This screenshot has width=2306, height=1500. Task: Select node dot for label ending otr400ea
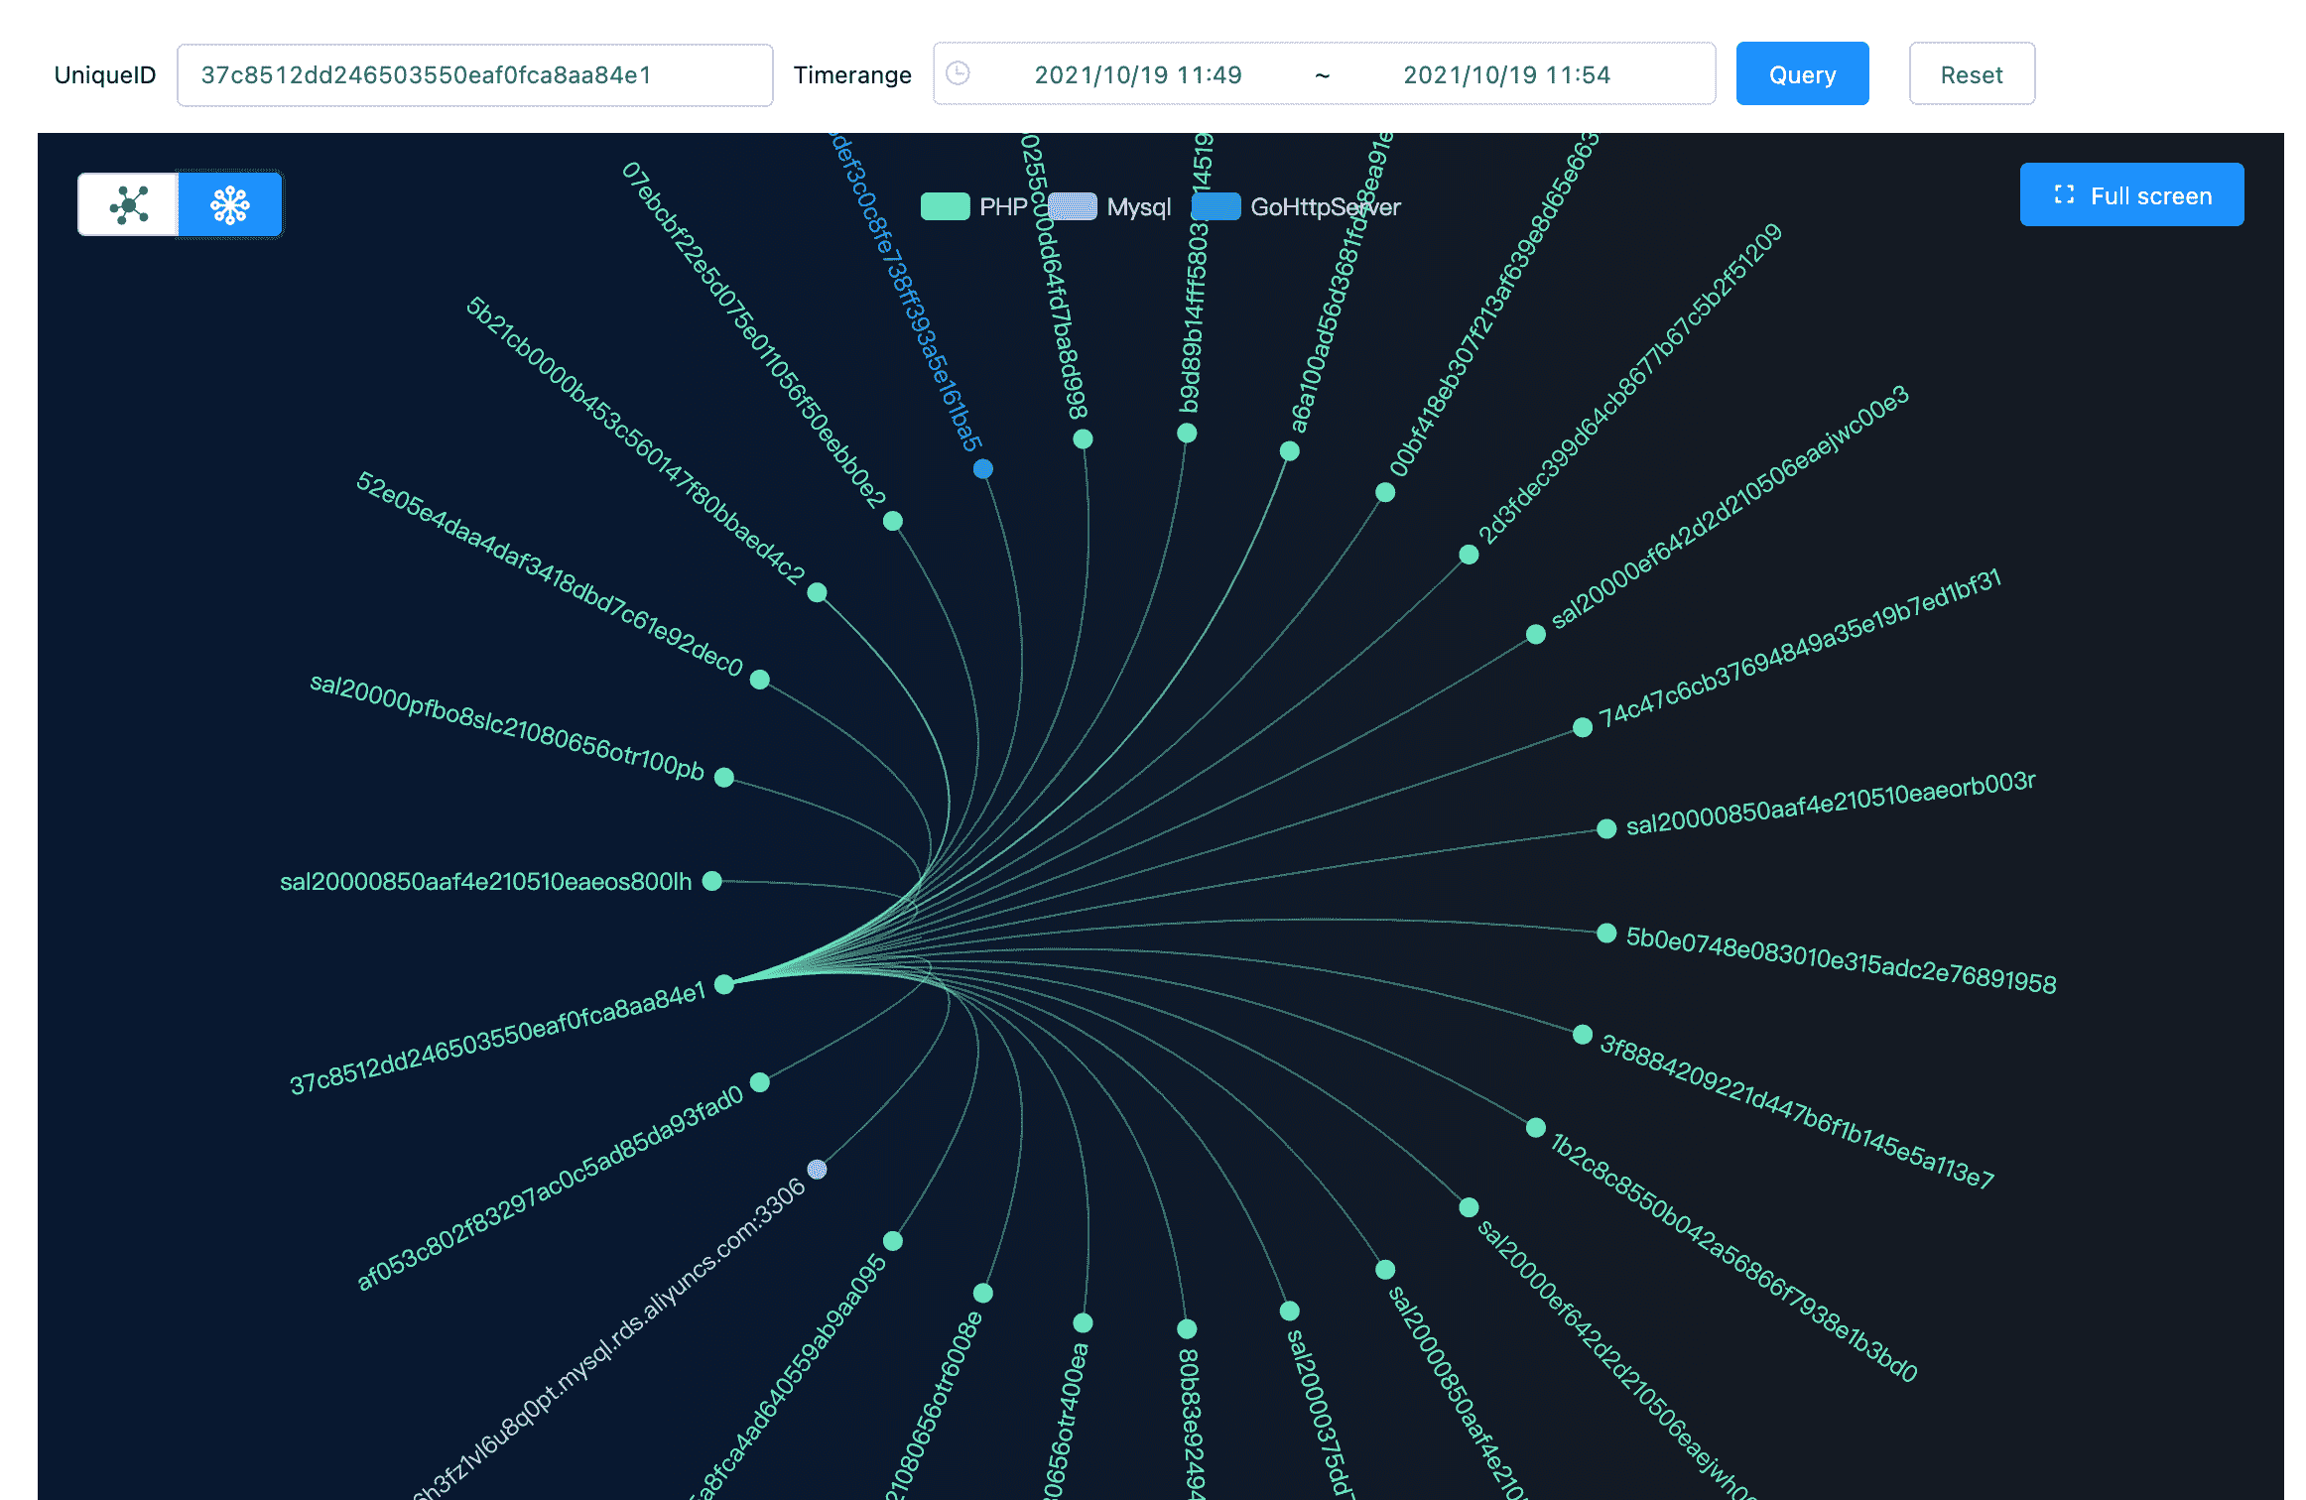1084,1323
